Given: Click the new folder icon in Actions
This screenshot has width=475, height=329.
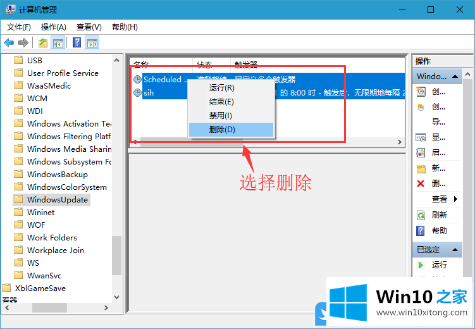Looking at the screenshot, I should tap(421, 168).
